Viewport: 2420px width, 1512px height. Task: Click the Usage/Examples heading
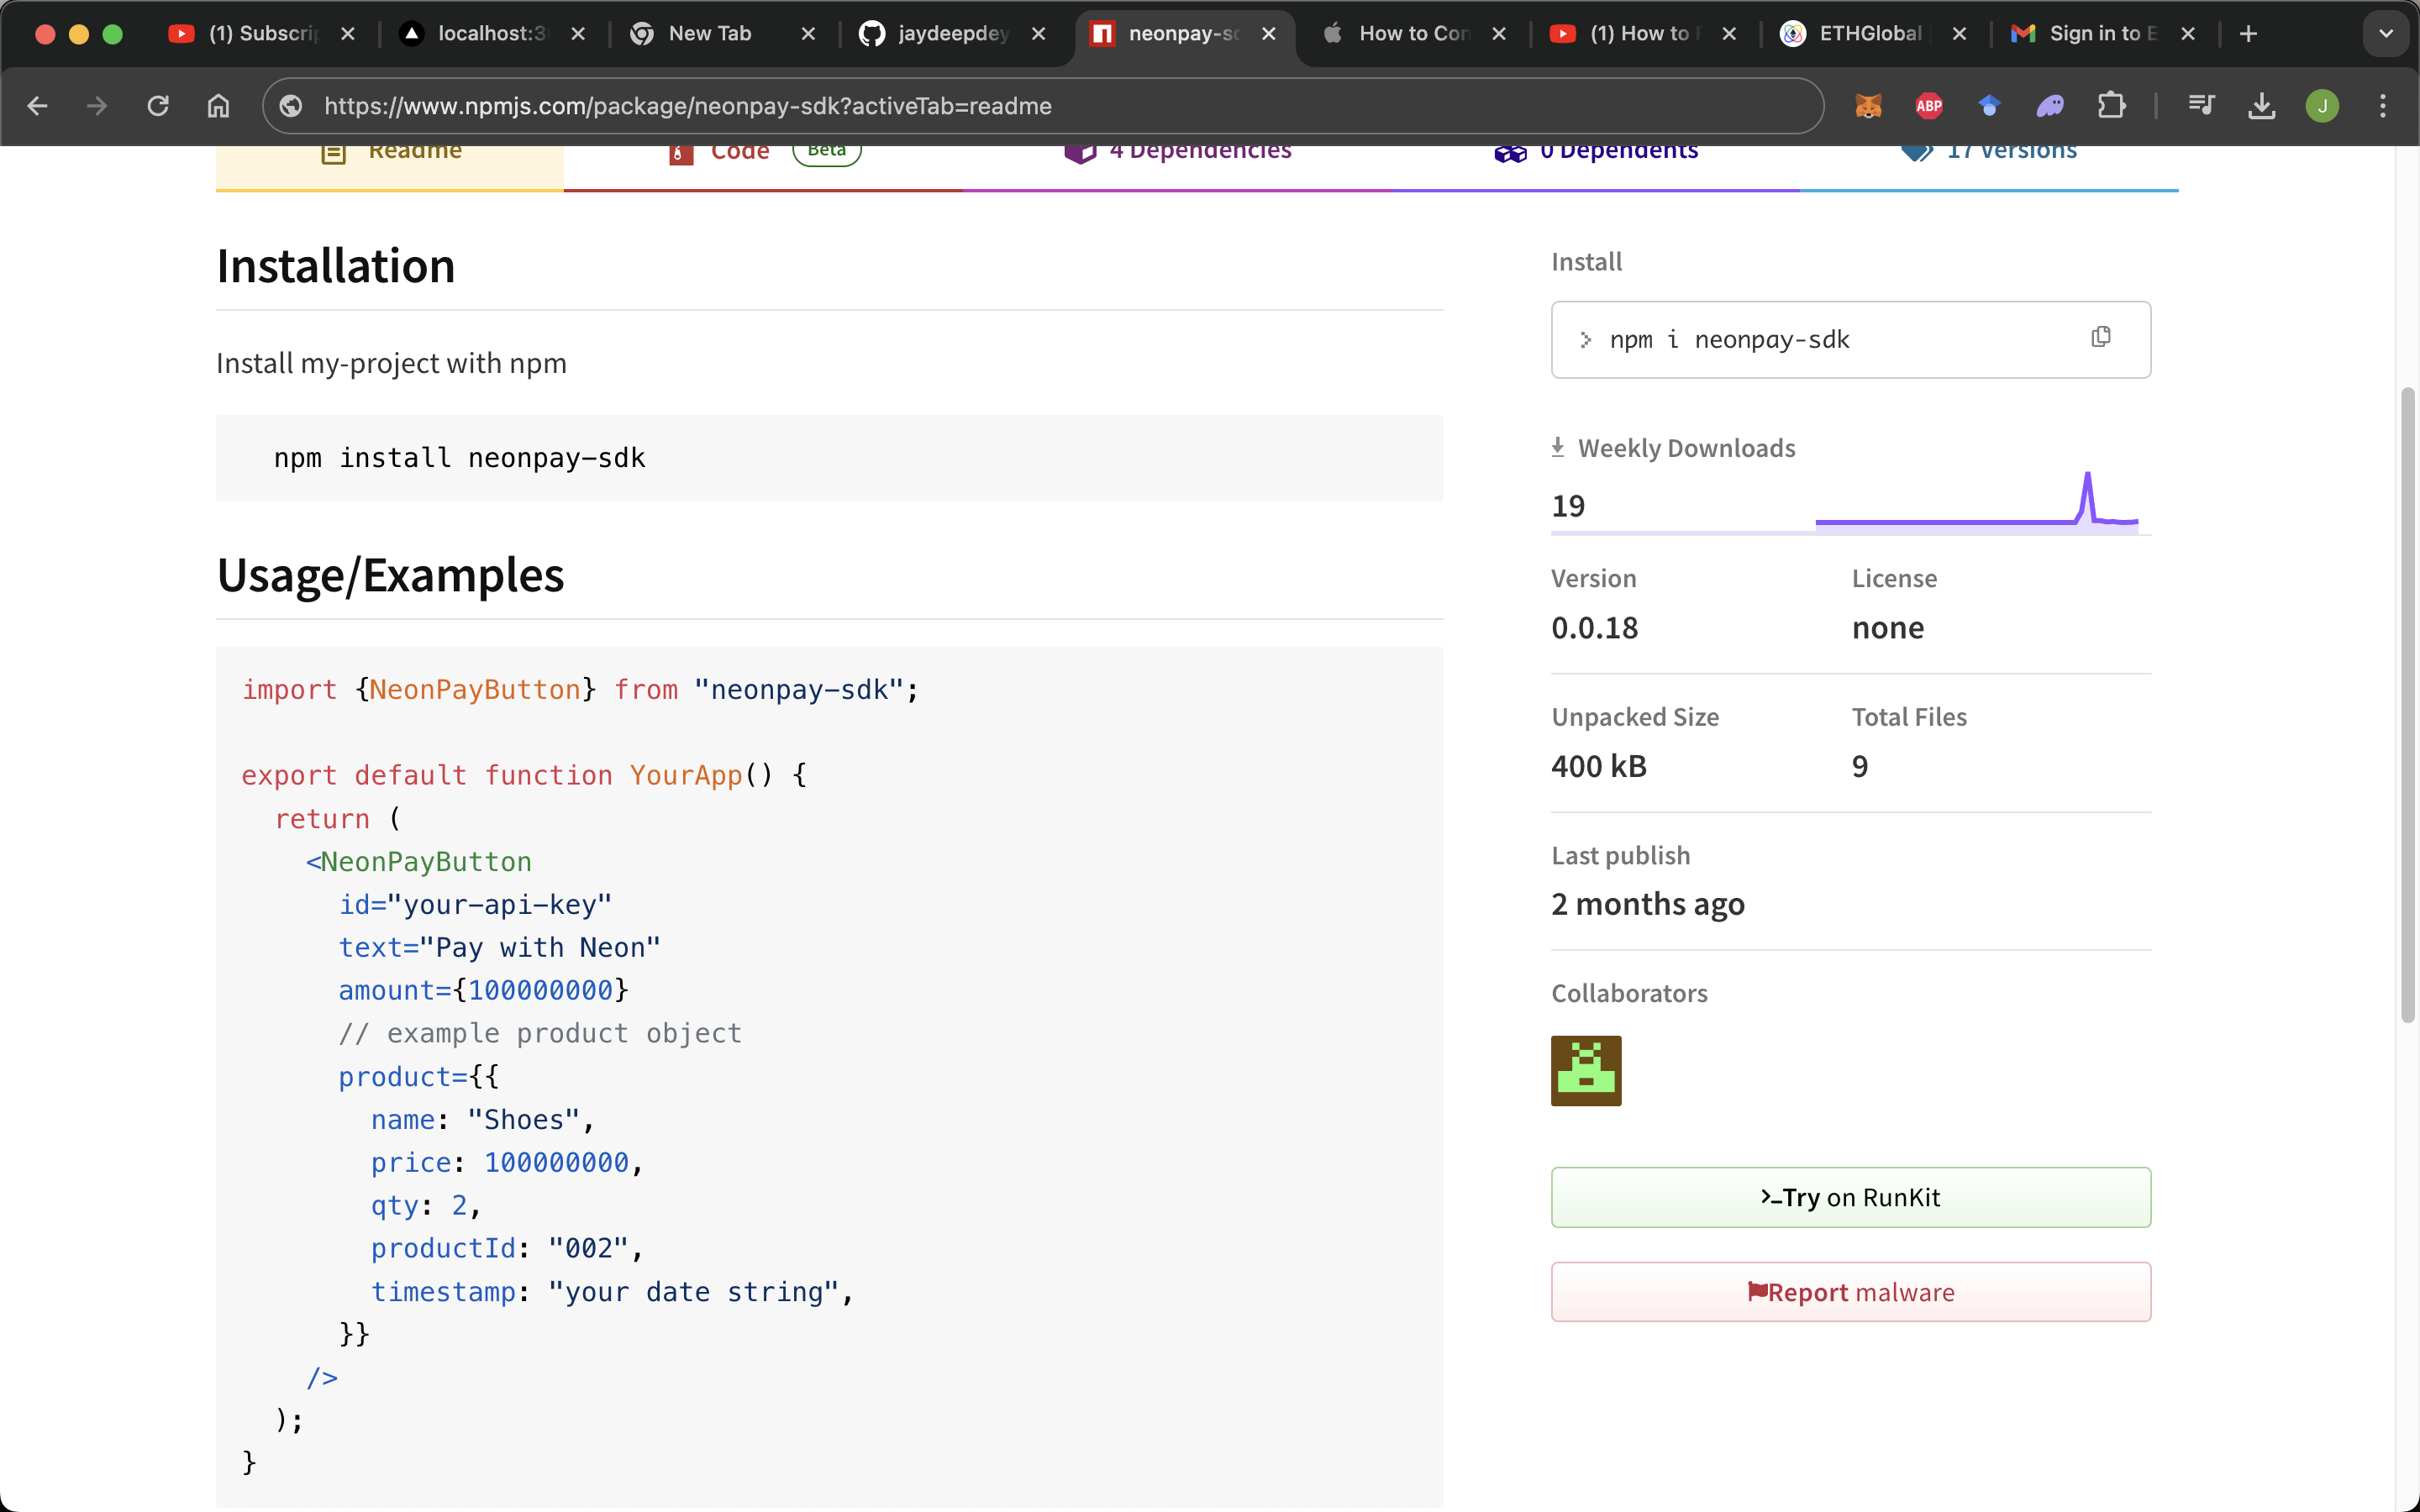[390, 575]
